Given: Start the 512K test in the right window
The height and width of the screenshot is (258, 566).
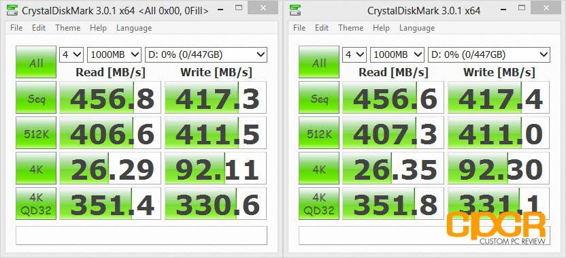Looking at the screenshot, I should point(319,133).
